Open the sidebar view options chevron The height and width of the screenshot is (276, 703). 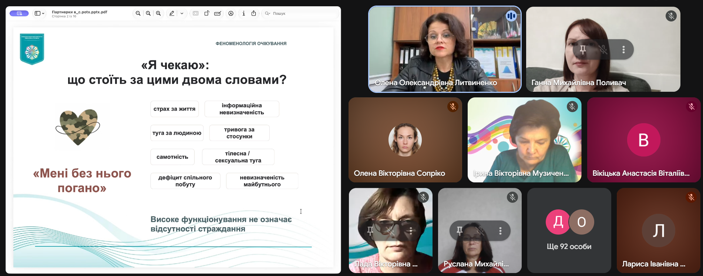(43, 13)
